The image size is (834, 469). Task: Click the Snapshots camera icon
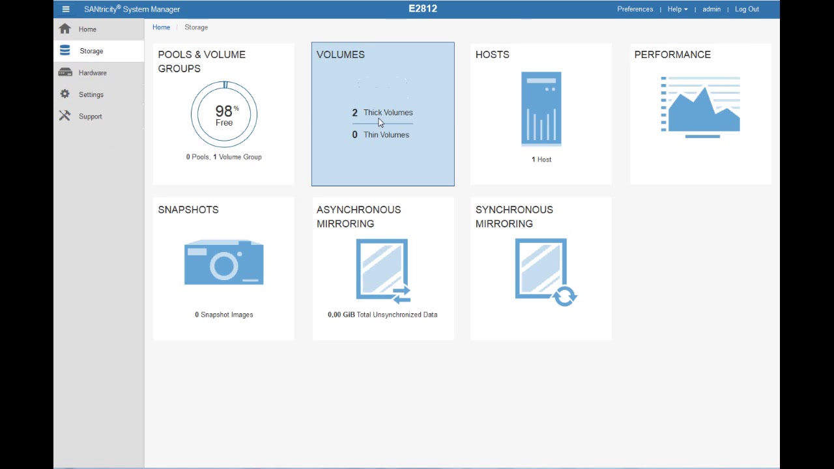(x=224, y=263)
